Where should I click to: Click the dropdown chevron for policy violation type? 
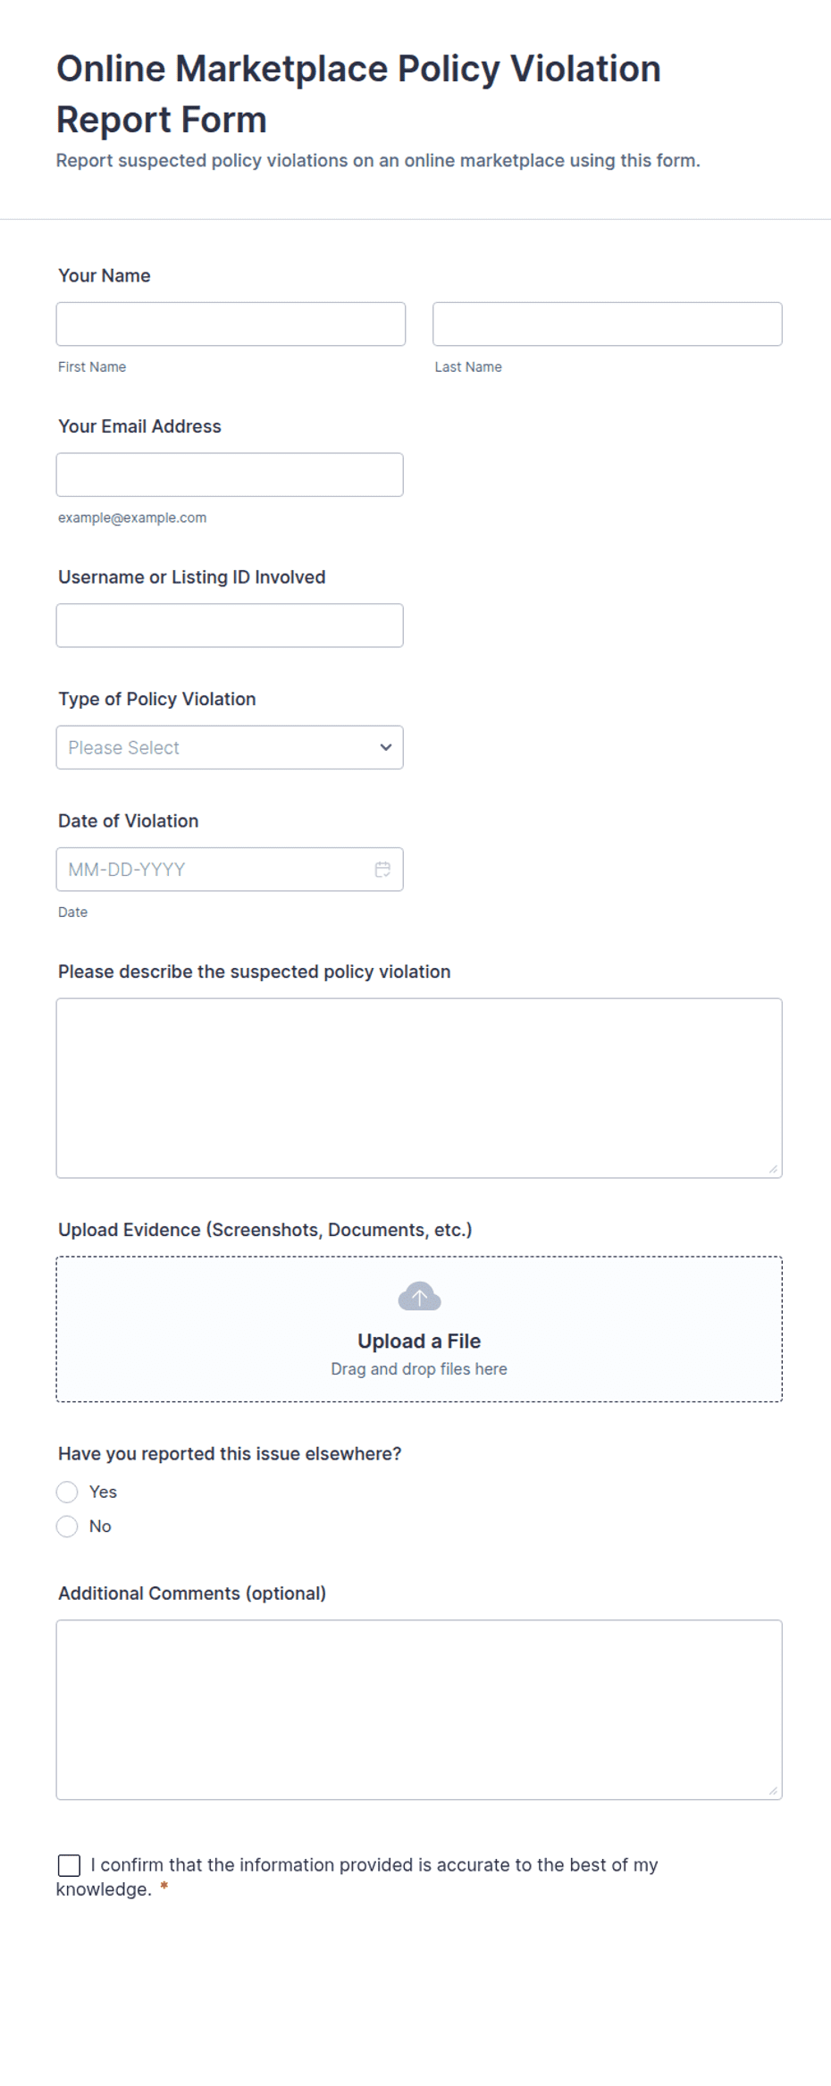point(386,747)
